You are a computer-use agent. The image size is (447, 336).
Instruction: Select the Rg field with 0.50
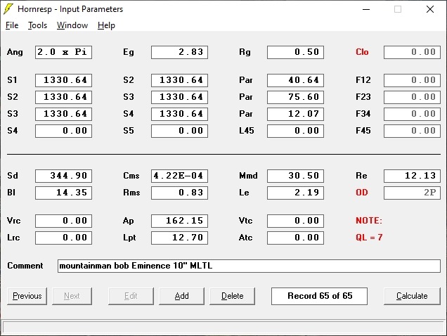click(x=295, y=52)
